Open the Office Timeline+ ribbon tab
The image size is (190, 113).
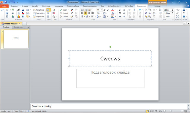point(114,6)
